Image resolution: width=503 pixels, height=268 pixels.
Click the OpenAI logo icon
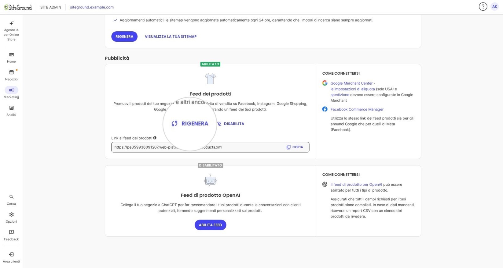[325, 185]
